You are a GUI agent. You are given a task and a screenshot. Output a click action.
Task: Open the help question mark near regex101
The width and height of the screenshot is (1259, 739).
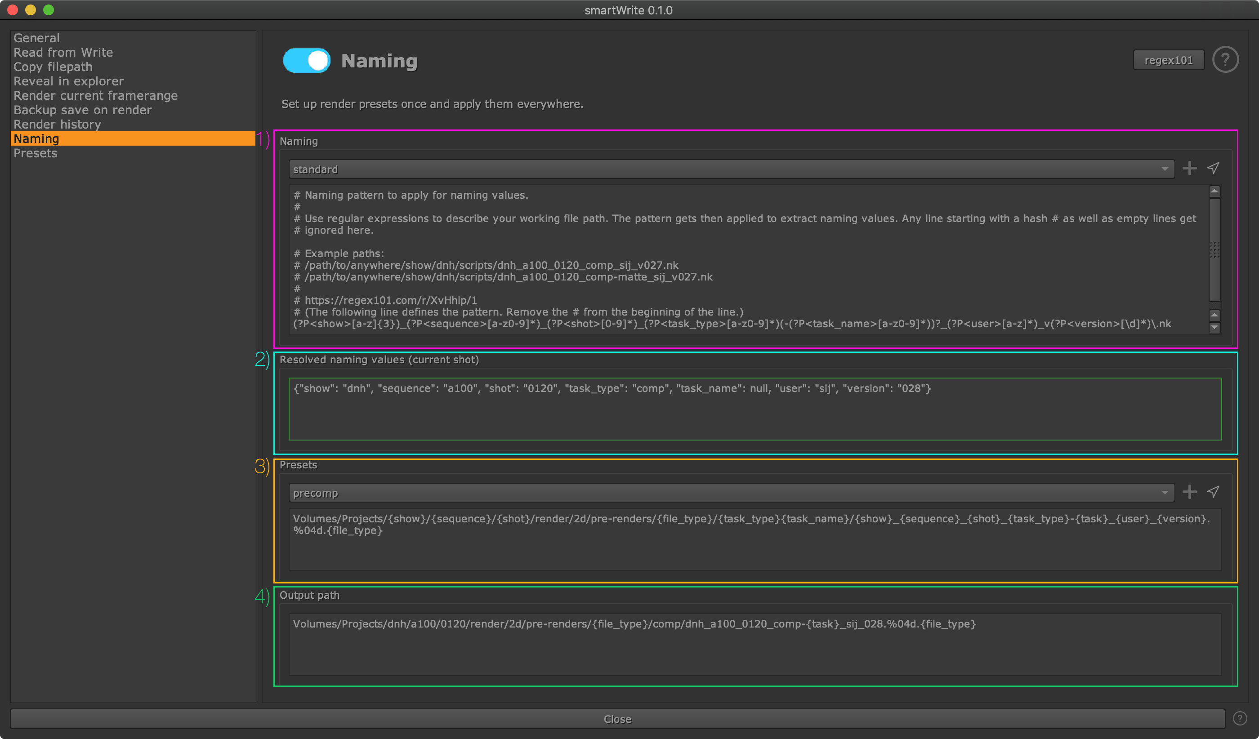tap(1225, 60)
